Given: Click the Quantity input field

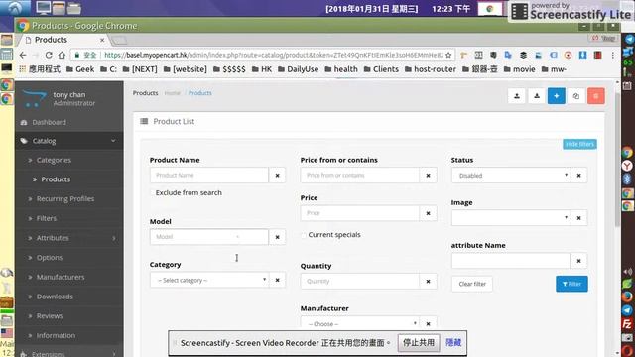Looking at the screenshot, I should 359,282.
